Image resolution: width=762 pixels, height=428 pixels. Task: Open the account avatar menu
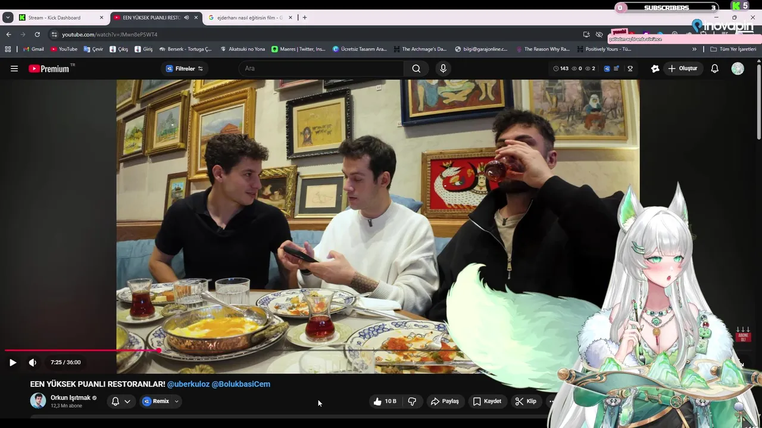point(738,68)
